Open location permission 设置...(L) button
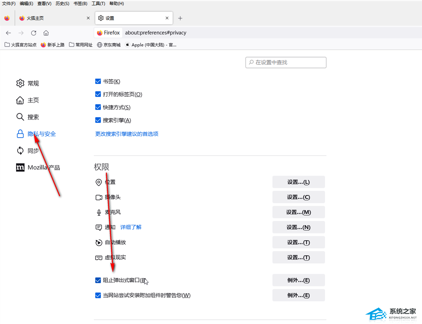The height and width of the screenshot is (324, 422). pyautogui.click(x=299, y=182)
